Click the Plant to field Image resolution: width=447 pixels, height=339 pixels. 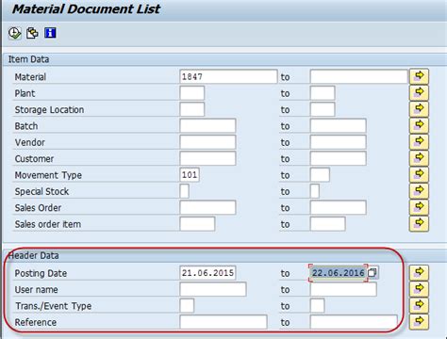323,93
